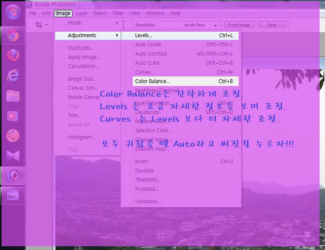325x250 pixels.
Task: Open the bow-tie shaped taskbar icon
Action: [13, 156]
